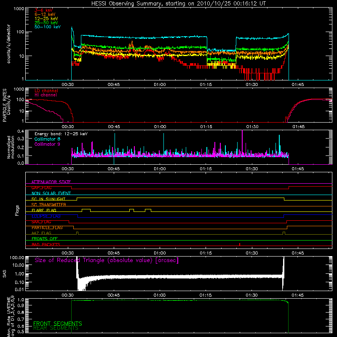
Task: Click the Flags axis label
Action: point(17,210)
